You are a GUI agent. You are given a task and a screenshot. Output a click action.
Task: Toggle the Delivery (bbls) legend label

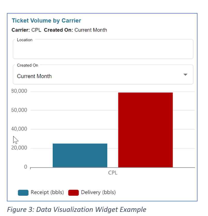pyautogui.click(x=98, y=192)
